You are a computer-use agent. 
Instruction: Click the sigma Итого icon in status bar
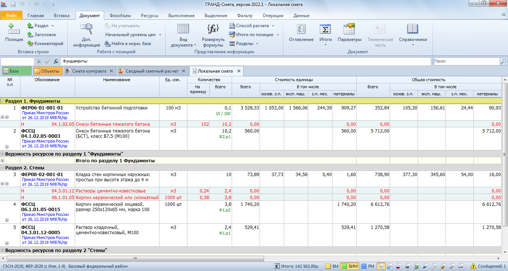tap(277, 266)
